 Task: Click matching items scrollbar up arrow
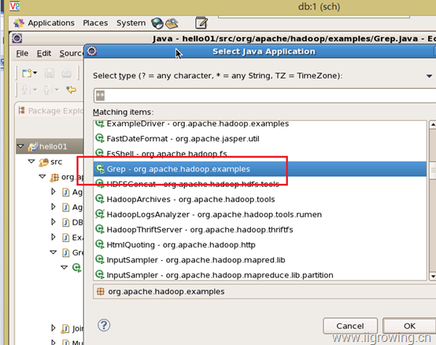pos(433,125)
